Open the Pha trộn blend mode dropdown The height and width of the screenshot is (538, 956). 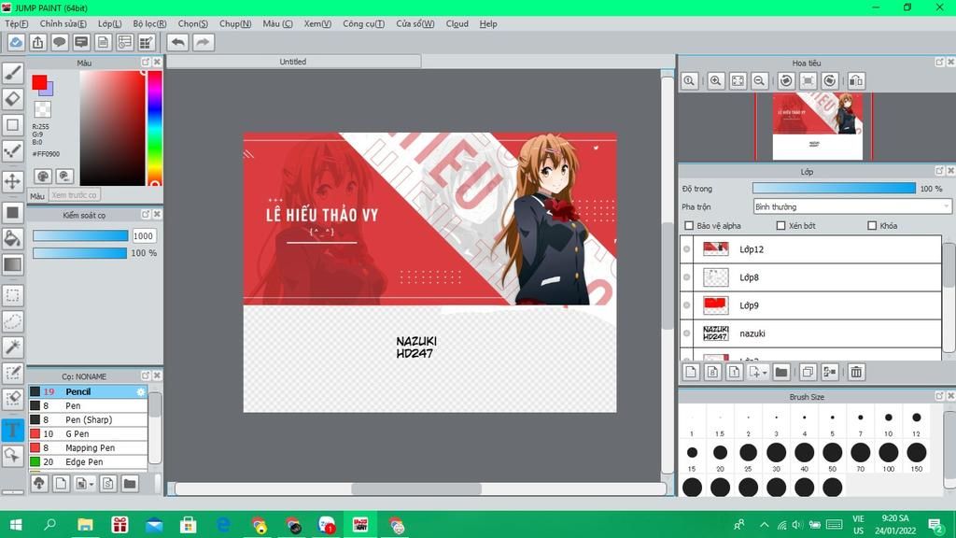(x=851, y=206)
